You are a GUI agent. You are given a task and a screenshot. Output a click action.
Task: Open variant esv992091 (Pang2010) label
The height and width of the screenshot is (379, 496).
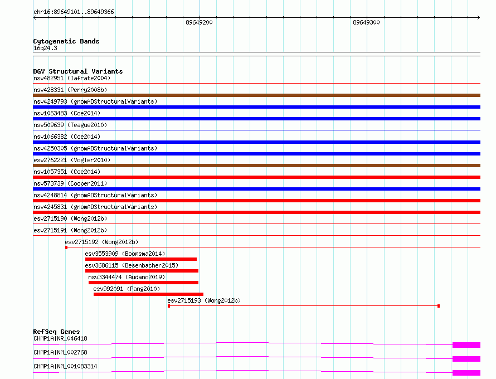click(127, 289)
